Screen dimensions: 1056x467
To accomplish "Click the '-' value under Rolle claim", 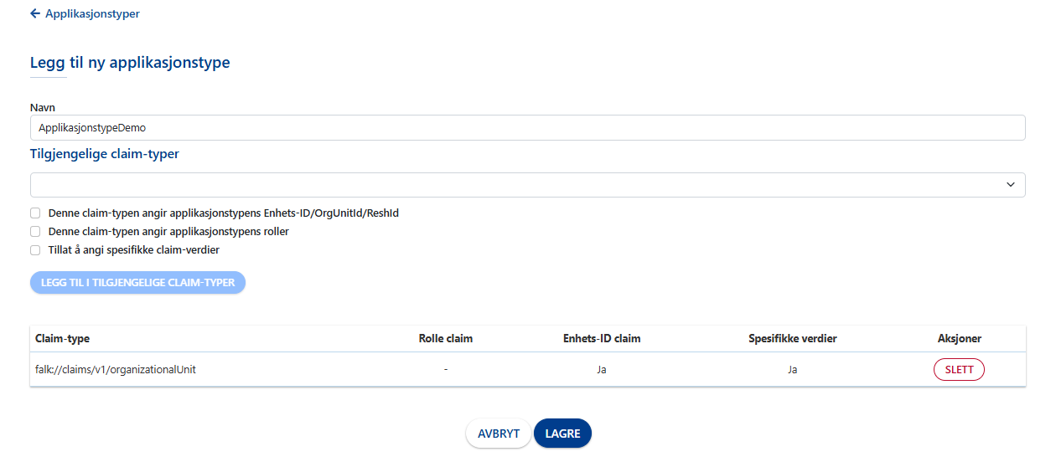I will point(446,369).
